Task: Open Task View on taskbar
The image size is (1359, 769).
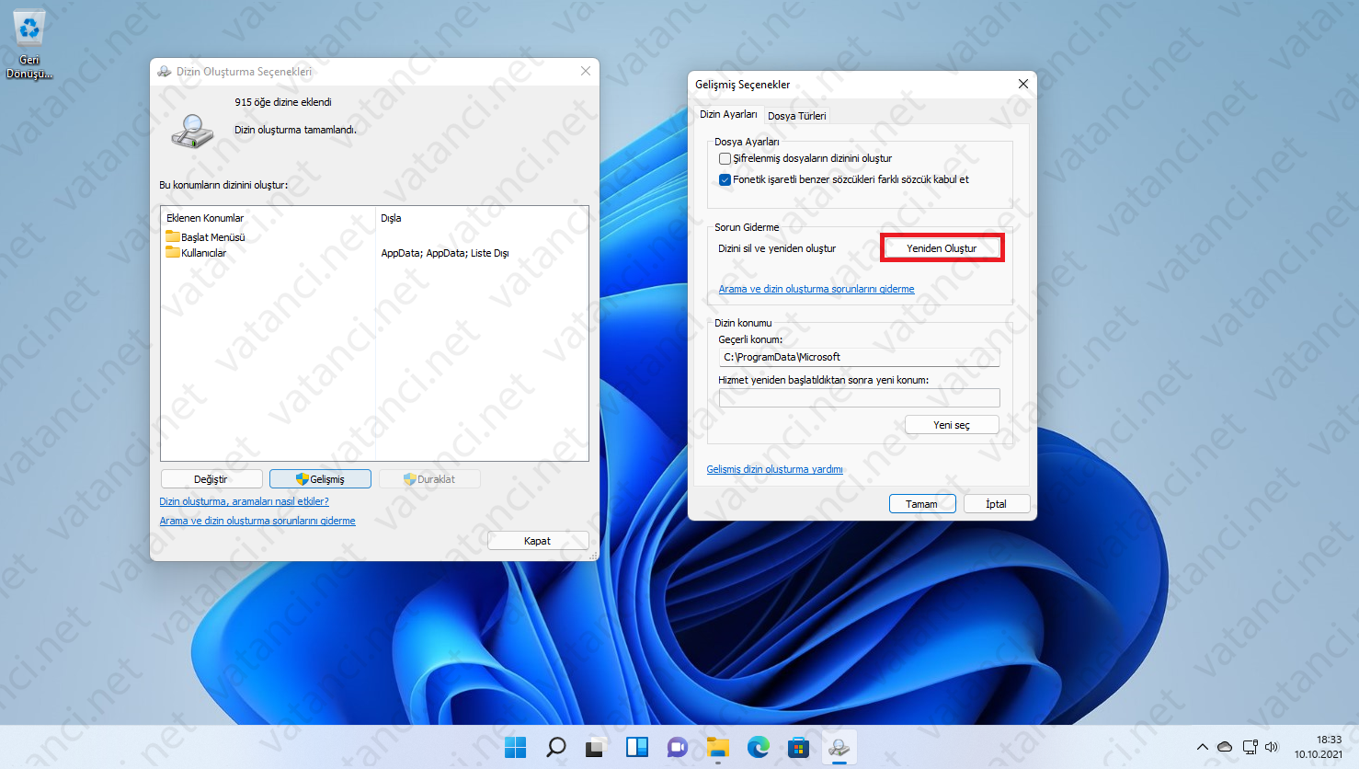Action: tap(596, 747)
